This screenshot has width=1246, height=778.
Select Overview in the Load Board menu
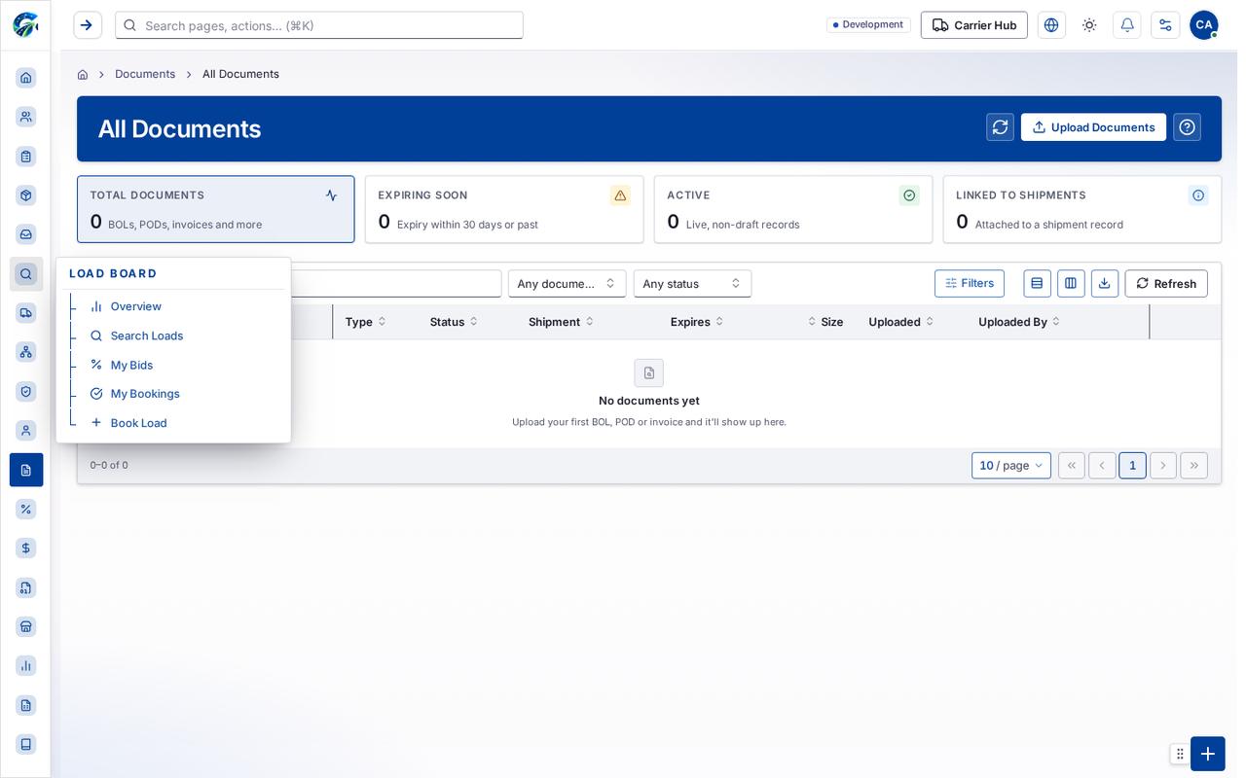point(135,306)
